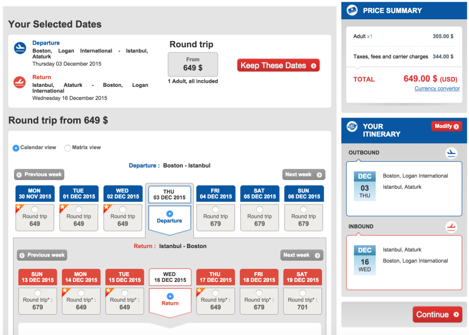
Task: Select the Fri 04 Dec 2015 departure tab
Action: pos(215,194)
